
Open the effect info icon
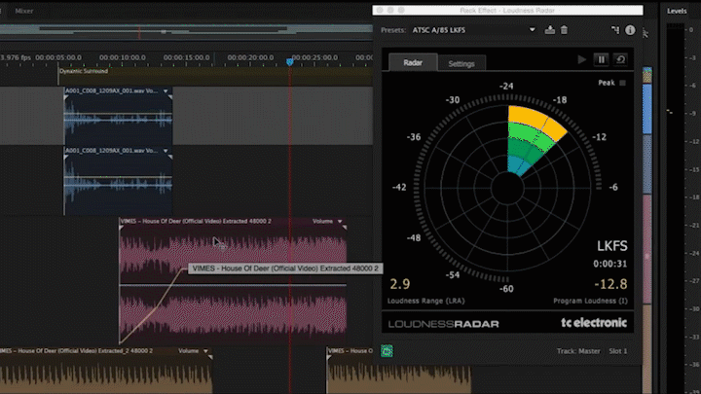coord(630,30)
